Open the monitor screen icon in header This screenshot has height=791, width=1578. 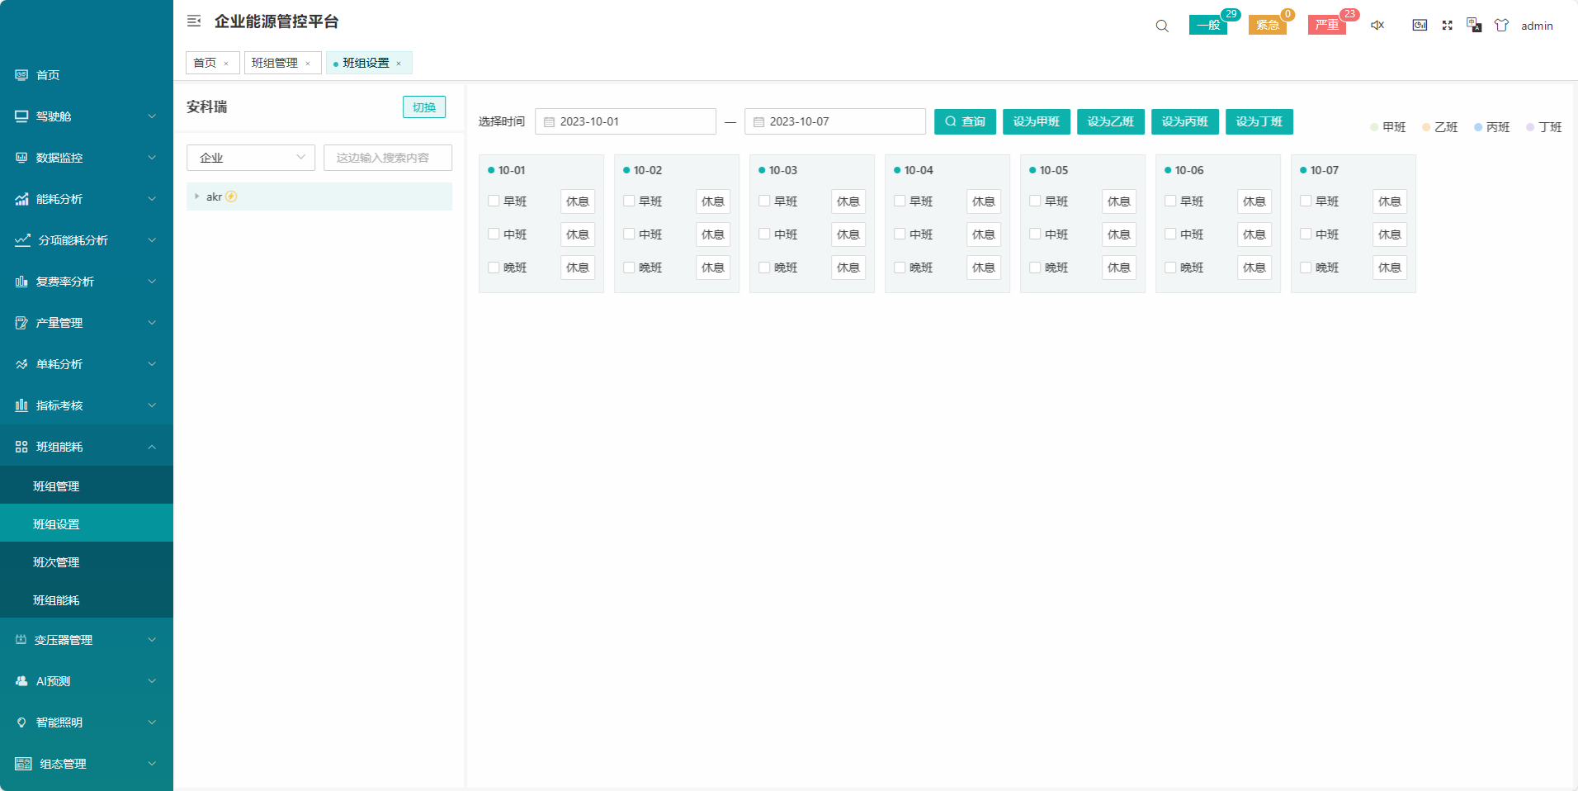click(x=1420, y=26)
